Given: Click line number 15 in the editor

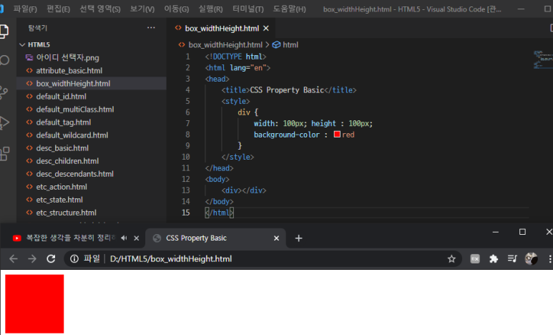Looking at the screenshot, I should pyautogui.click(x=186, y=213).
